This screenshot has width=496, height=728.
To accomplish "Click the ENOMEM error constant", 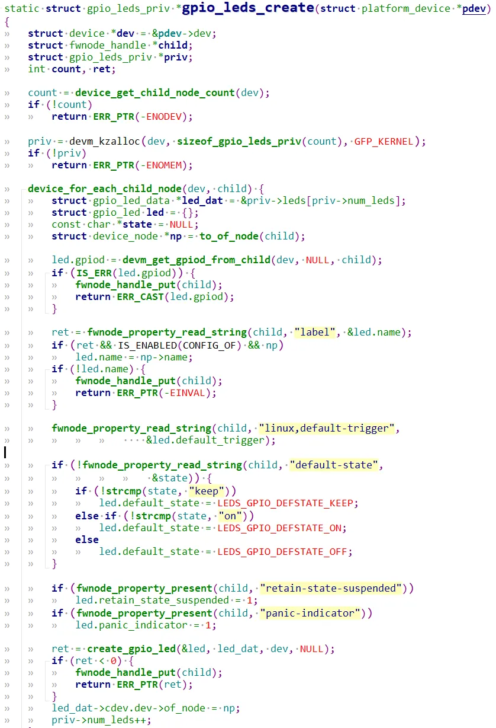I will pos(161,164).
